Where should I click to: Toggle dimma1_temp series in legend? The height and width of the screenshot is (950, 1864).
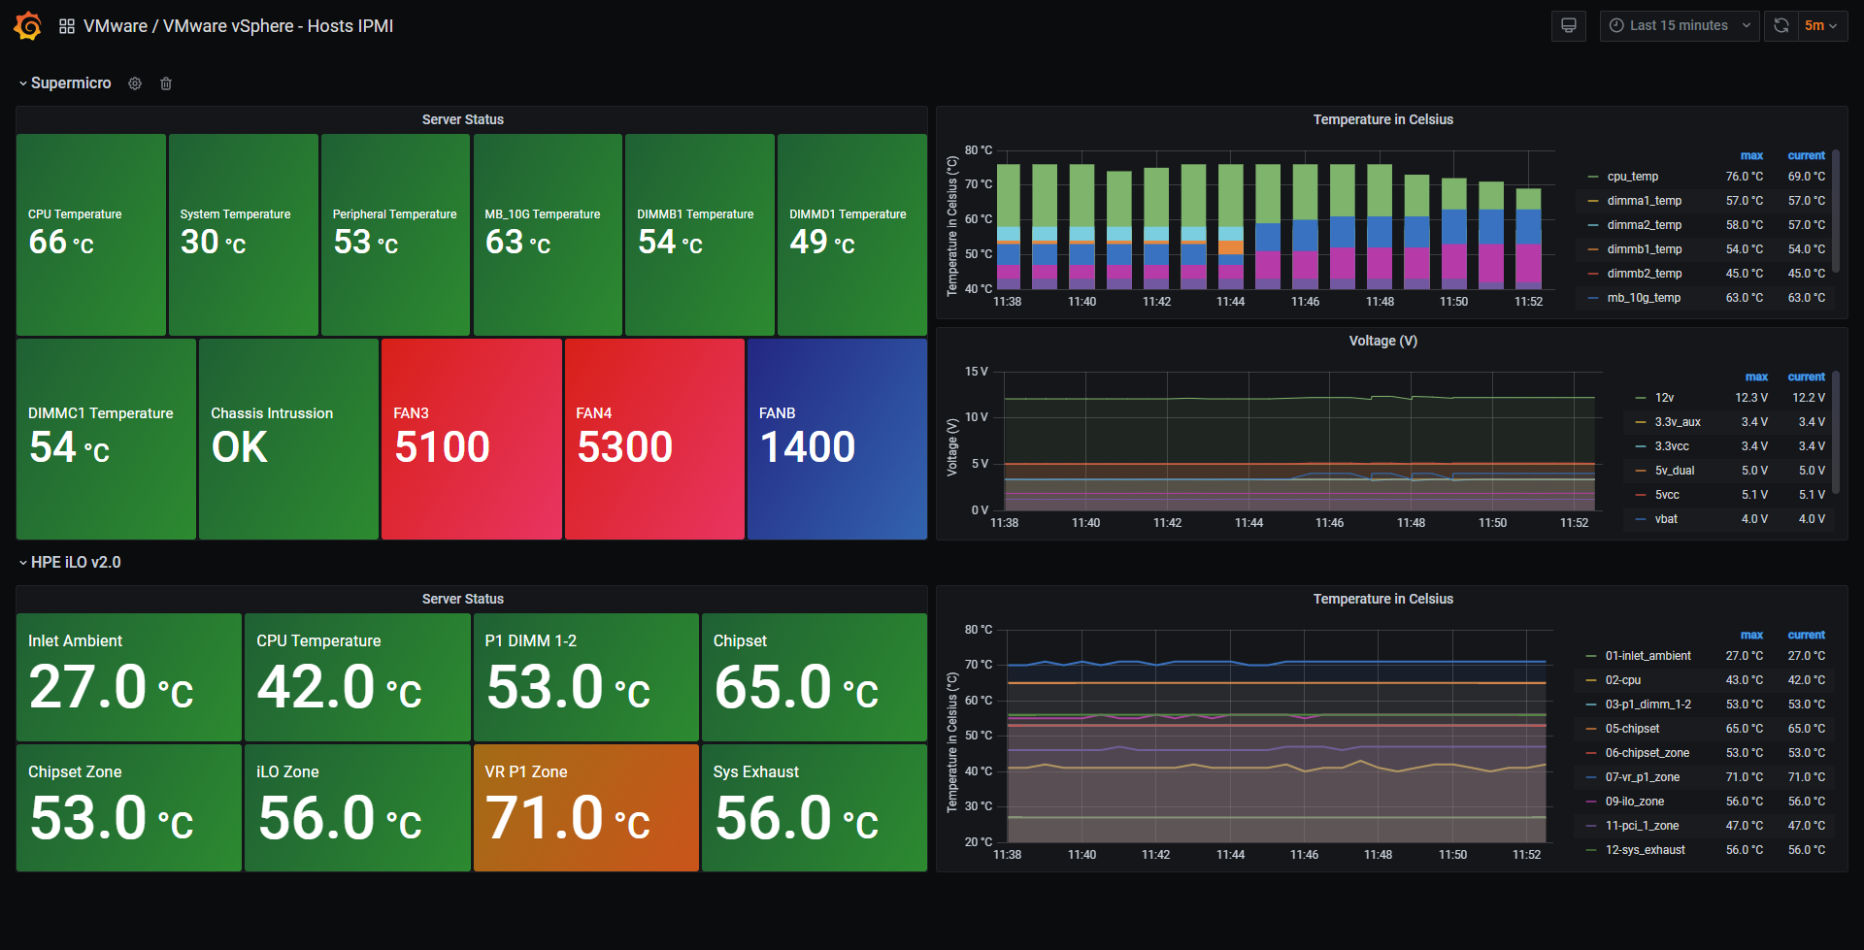(1645, 201)
